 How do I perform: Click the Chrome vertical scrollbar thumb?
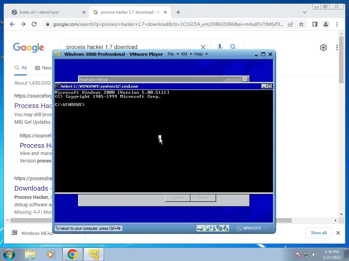[x=342, y=59]
